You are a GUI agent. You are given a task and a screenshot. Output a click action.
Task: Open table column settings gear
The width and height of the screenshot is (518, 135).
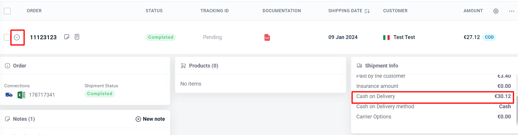496,11
